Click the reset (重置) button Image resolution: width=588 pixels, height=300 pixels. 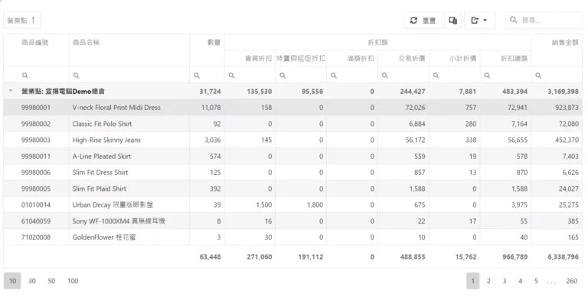[423, 21]
